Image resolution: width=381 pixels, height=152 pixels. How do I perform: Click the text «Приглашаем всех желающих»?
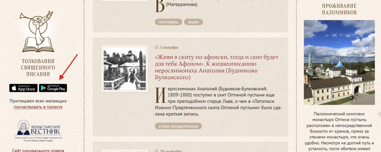point(38,101)
